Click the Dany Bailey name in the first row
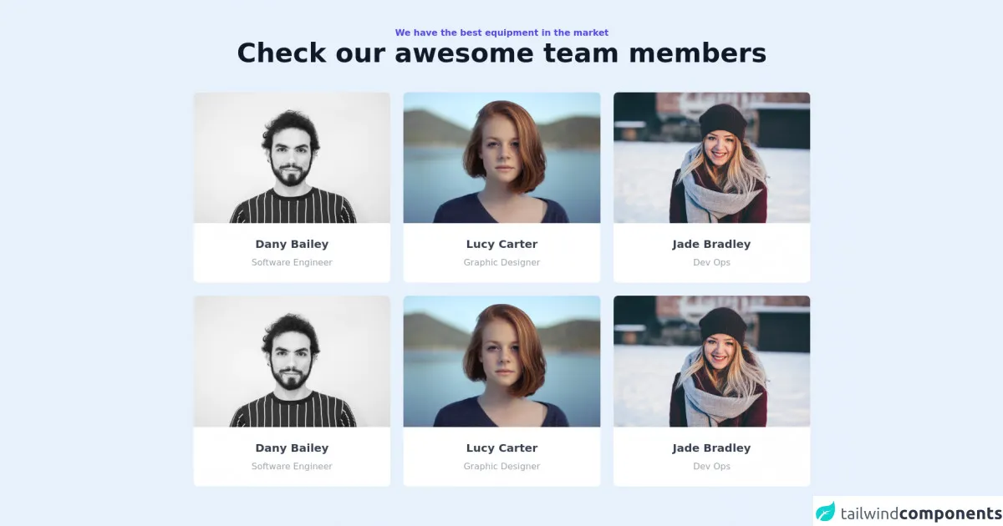Screen dimensions: 1003x526 (292, 245)
